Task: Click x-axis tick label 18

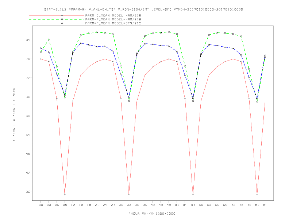Action: (89, 205)
